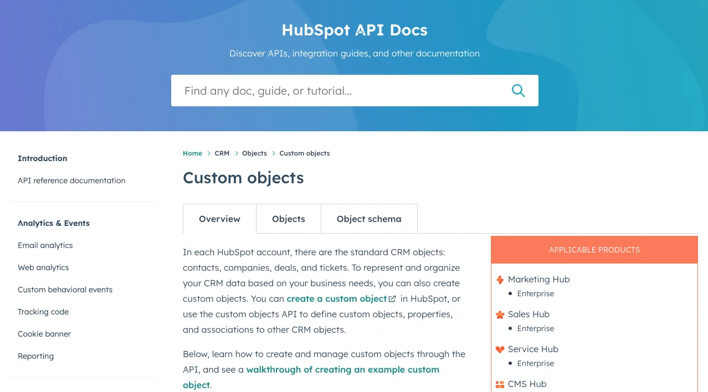The image size is (708, 392).
Task: Click the CMS Hub label
Action: pyautogui.click(x=527, y=384)
